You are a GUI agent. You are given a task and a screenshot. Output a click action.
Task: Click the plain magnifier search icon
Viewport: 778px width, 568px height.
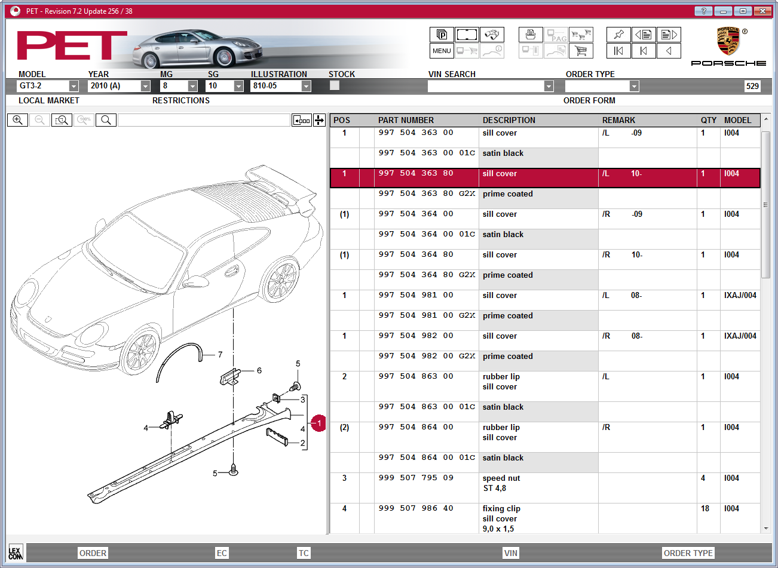click(x=106, y=120)
